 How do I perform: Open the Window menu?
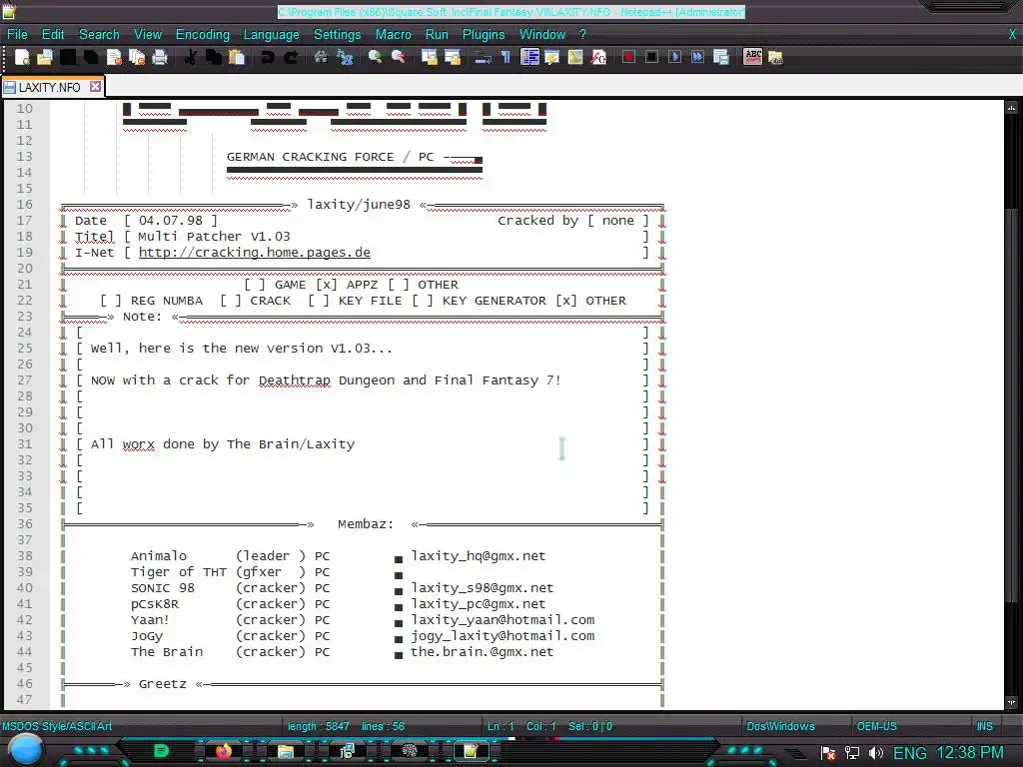[542, 35]
